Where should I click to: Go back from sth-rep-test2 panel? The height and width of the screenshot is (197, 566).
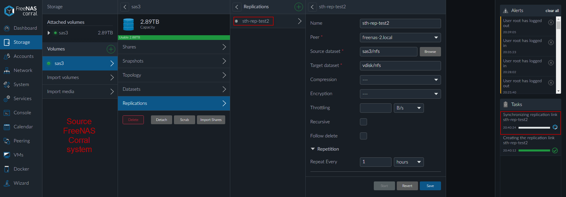(x=312, y=7)
